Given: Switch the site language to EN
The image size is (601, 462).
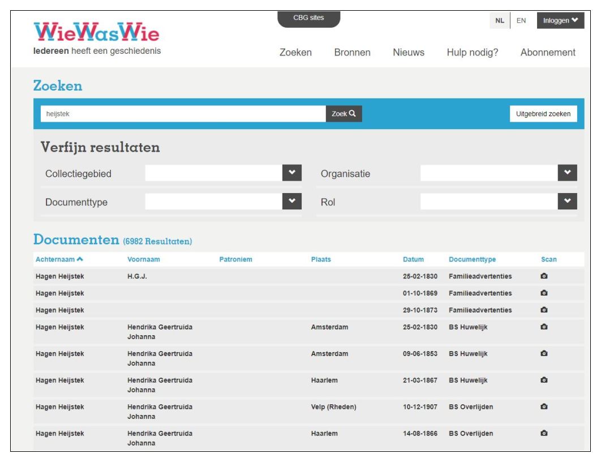Looking at the screenshot, I should [x=521, y=20].
